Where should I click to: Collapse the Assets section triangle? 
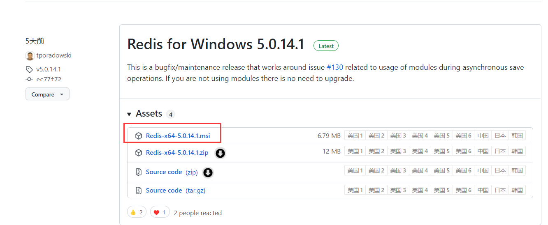129,114
